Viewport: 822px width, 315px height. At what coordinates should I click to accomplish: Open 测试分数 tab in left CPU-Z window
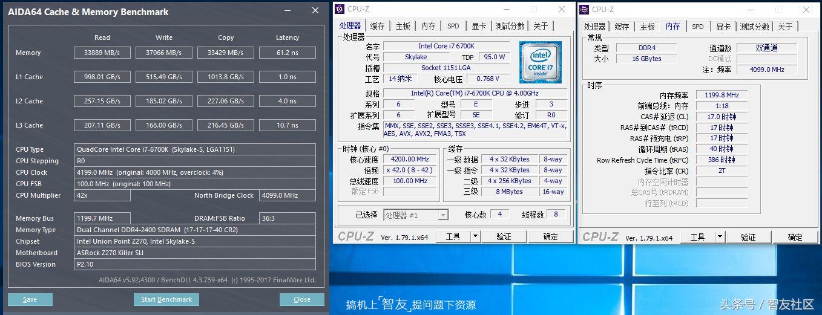pyautogui.click(x=510, y=26)
